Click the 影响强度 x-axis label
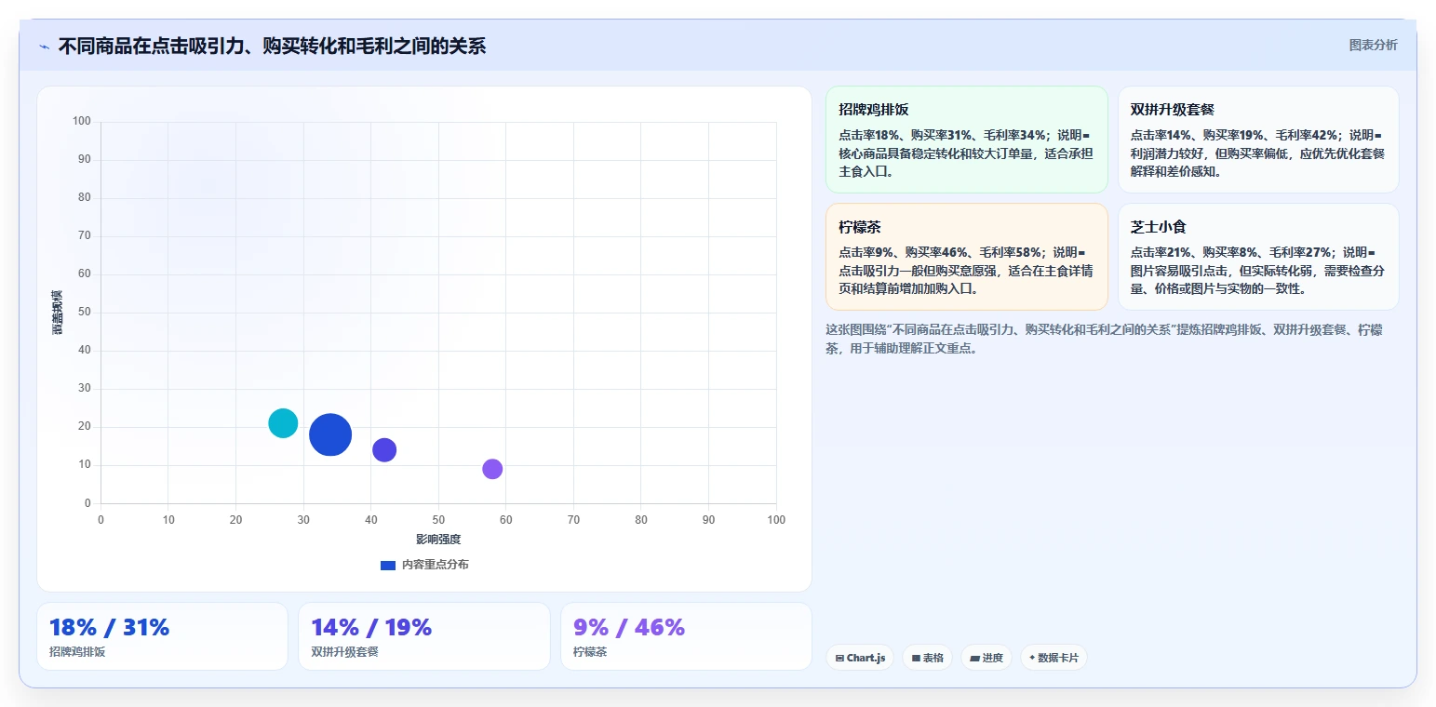 [438, 540]
